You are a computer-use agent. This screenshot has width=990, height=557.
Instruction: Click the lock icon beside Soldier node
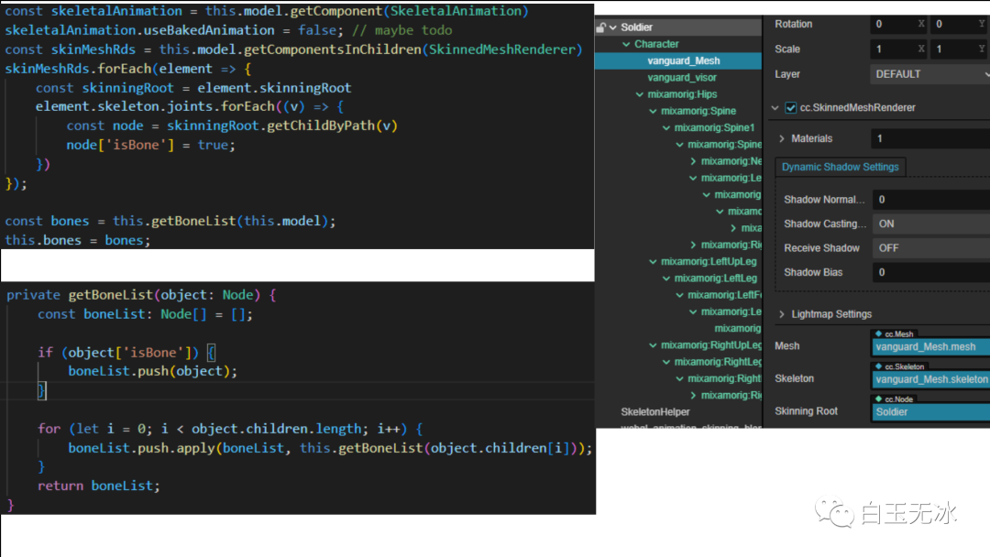(600, 27)
